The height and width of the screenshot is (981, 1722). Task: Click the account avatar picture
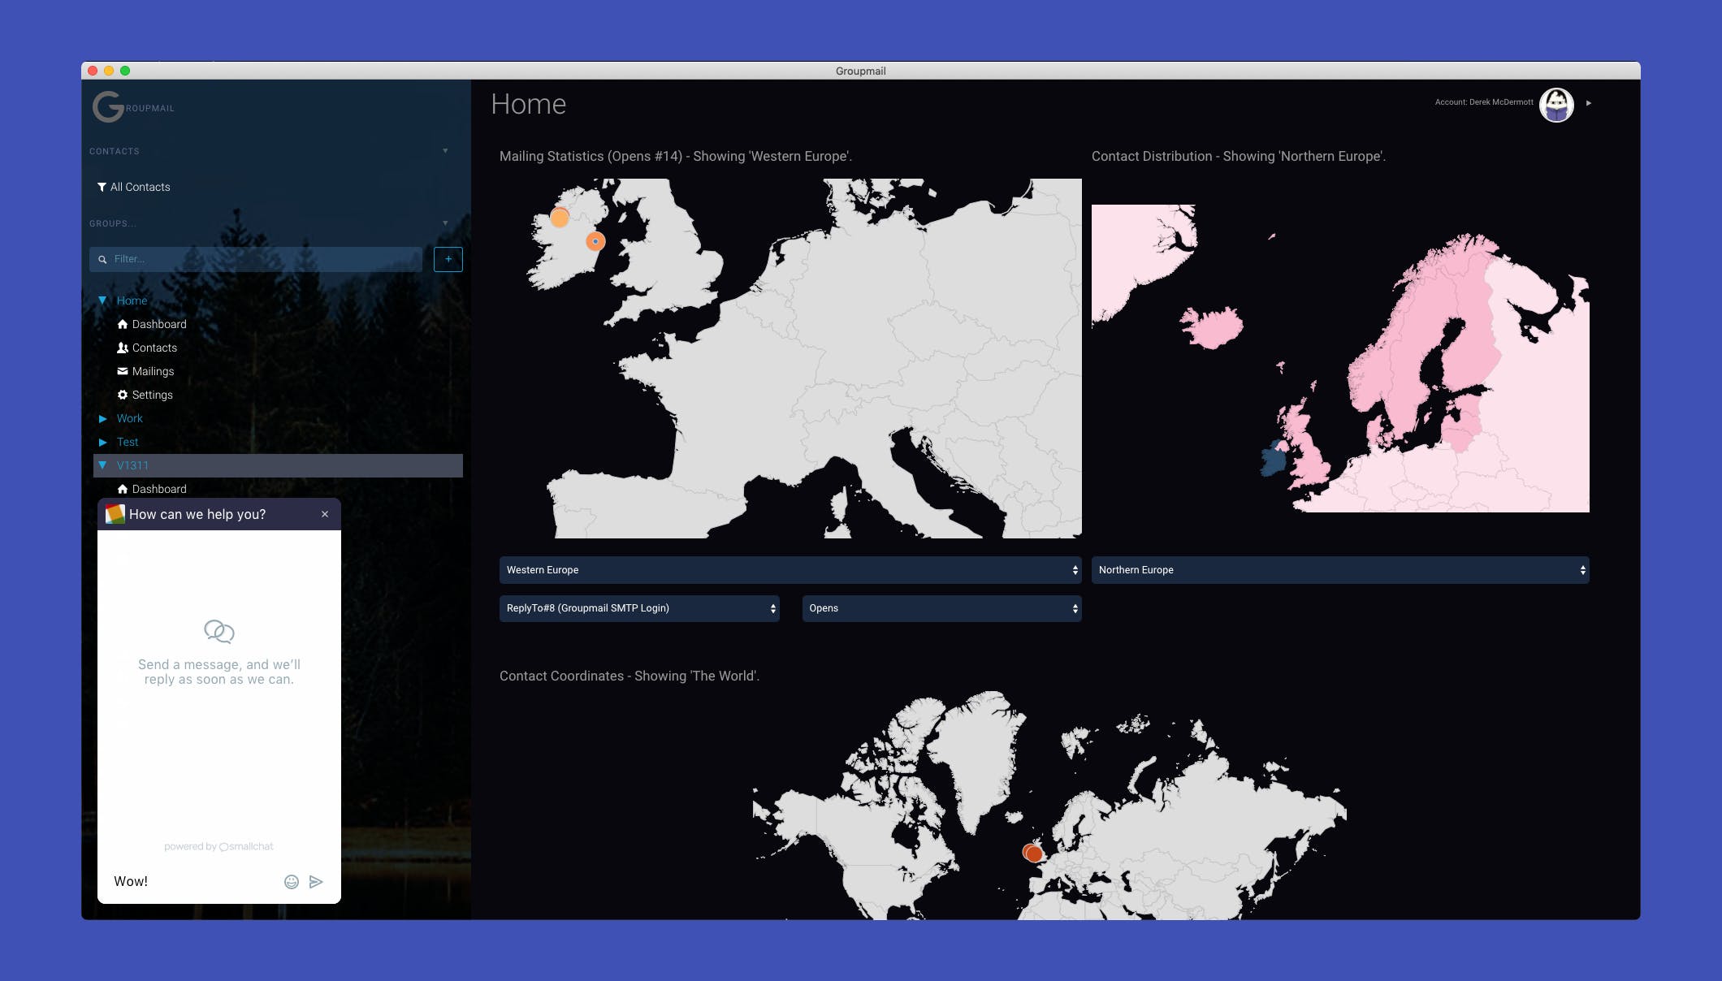[1556, 104]
